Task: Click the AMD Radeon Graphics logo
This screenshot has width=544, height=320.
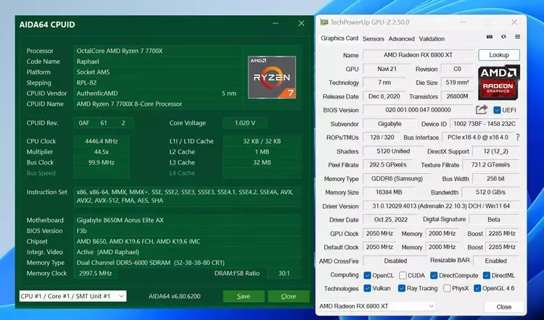Action: click(499, 83)
